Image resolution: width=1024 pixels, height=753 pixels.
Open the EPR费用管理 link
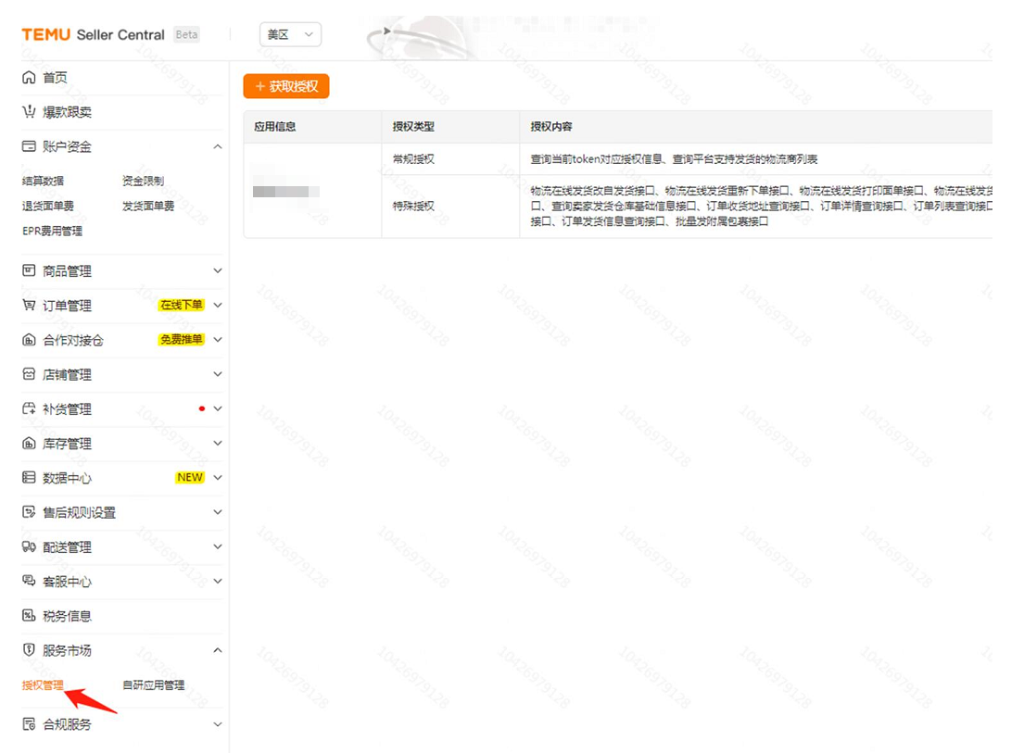pos(52,231)
